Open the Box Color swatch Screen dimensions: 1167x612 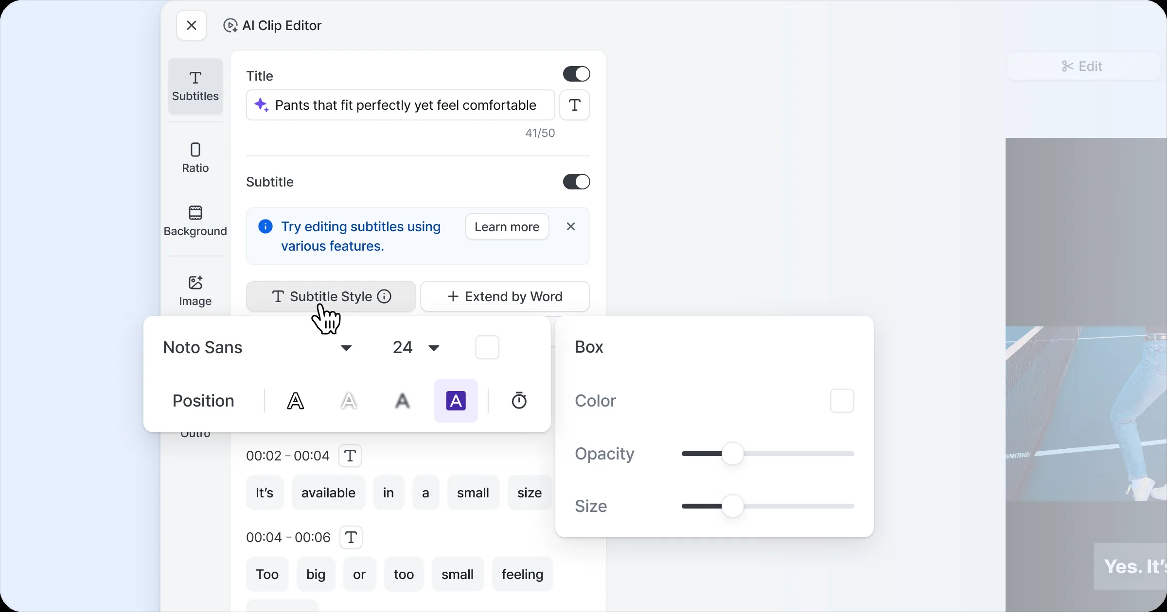coord(842,401)
